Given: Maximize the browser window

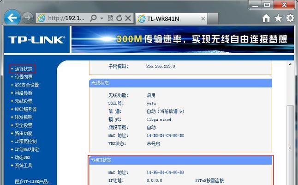Looking at the screenshot, I should 267,5.
